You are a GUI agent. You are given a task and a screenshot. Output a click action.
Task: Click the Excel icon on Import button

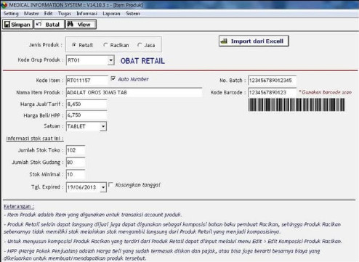(224, 41)
